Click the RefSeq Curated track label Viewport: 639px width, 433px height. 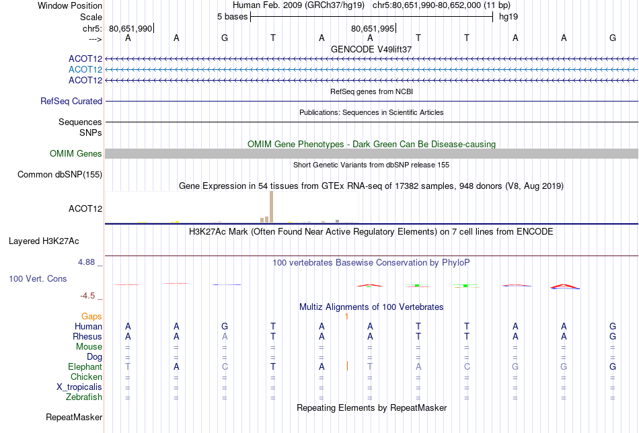[x=71, y=101]
